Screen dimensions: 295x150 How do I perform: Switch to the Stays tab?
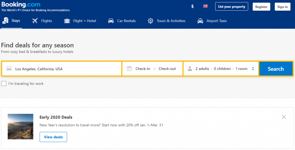coord(12,21)
